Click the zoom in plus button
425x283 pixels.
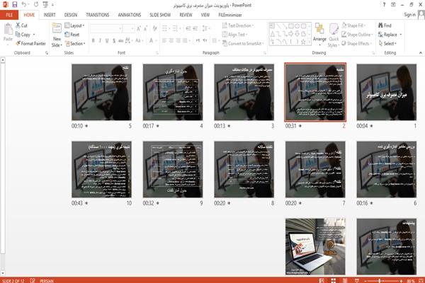[401, 281]
